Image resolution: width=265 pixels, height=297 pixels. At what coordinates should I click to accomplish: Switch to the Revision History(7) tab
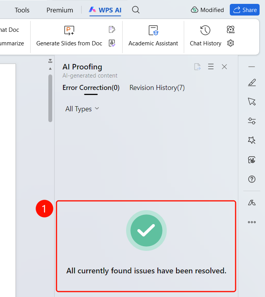click(157, 88)
